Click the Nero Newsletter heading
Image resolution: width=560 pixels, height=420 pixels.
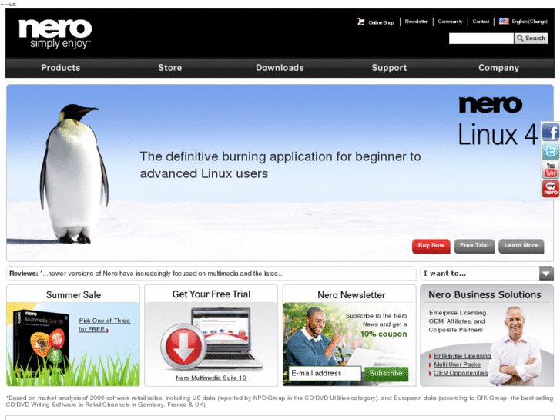click(x=351, y=295)
